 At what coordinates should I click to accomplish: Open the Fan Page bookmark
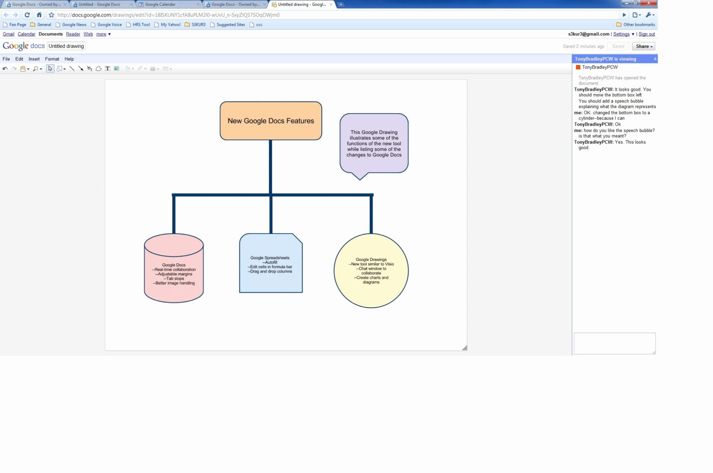[15, 25]
